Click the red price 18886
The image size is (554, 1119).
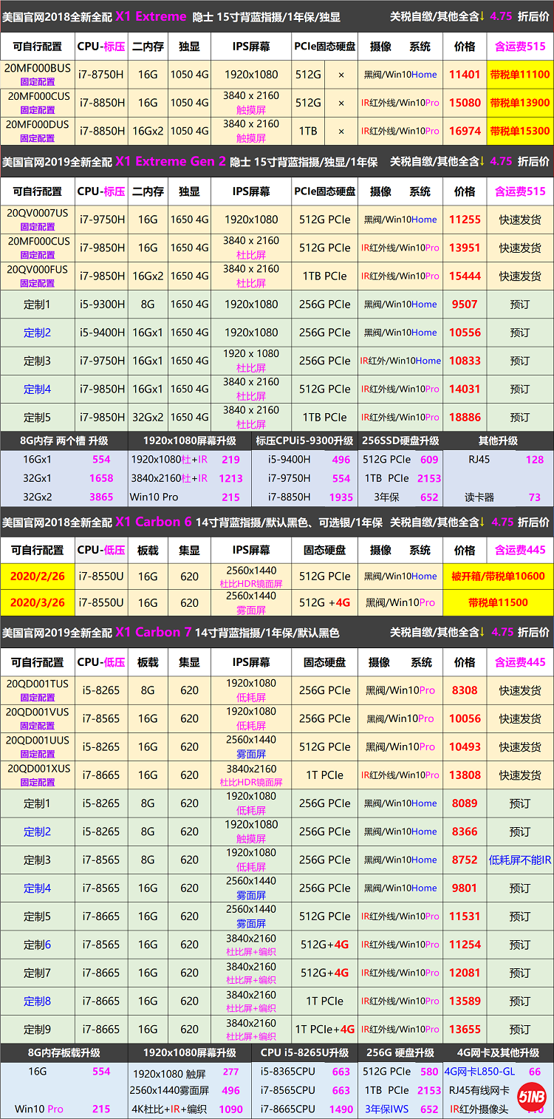[465, 417]
